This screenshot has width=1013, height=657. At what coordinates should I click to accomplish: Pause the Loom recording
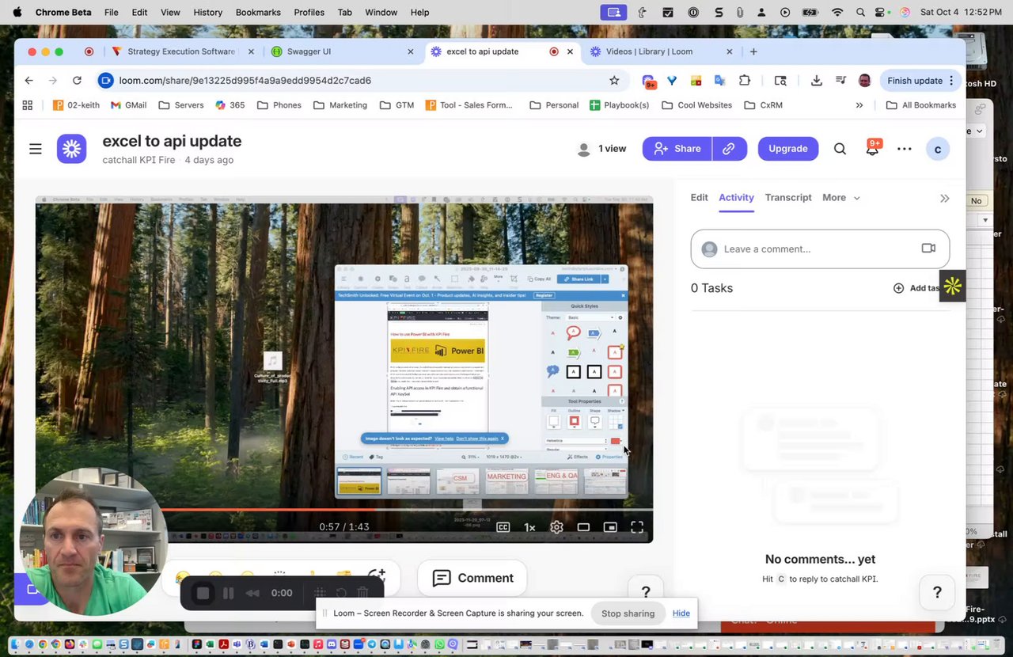tap(228, 593)
